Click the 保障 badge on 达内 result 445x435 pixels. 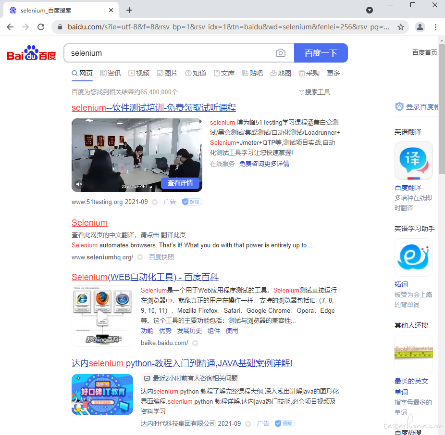click(x=284, y=423)
